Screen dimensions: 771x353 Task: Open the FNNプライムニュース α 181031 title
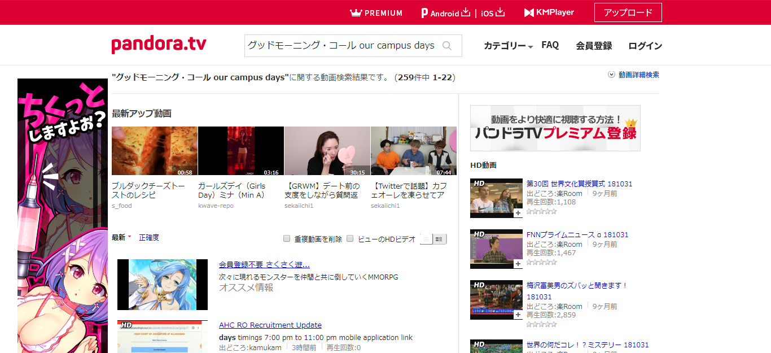[577, 234]
